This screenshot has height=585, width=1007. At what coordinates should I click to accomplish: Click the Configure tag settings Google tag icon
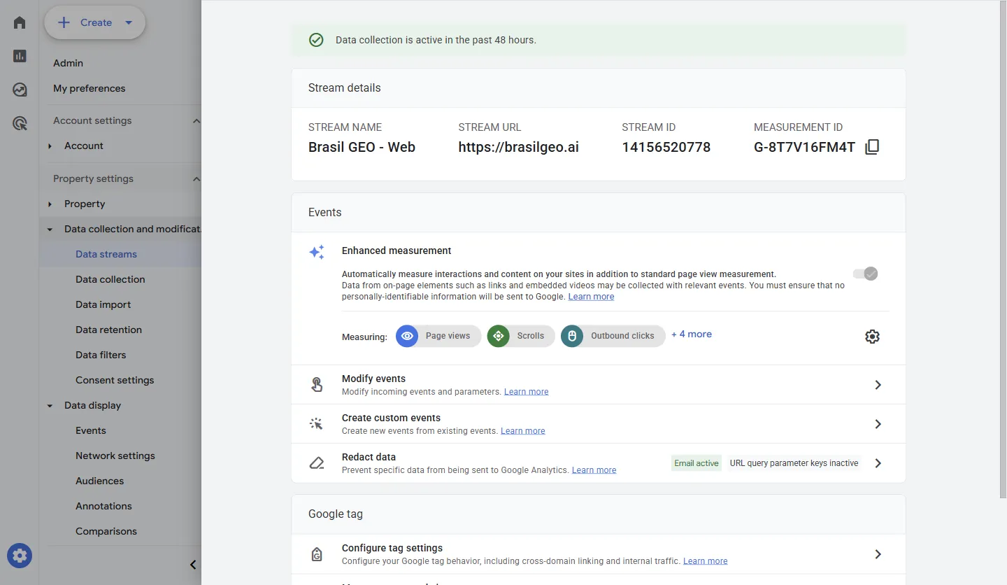317,554
